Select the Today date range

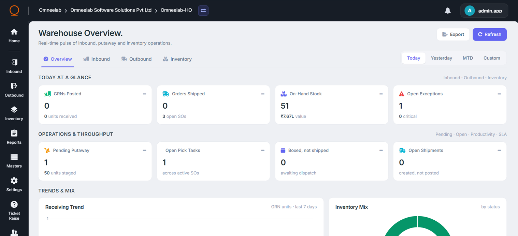414,58
